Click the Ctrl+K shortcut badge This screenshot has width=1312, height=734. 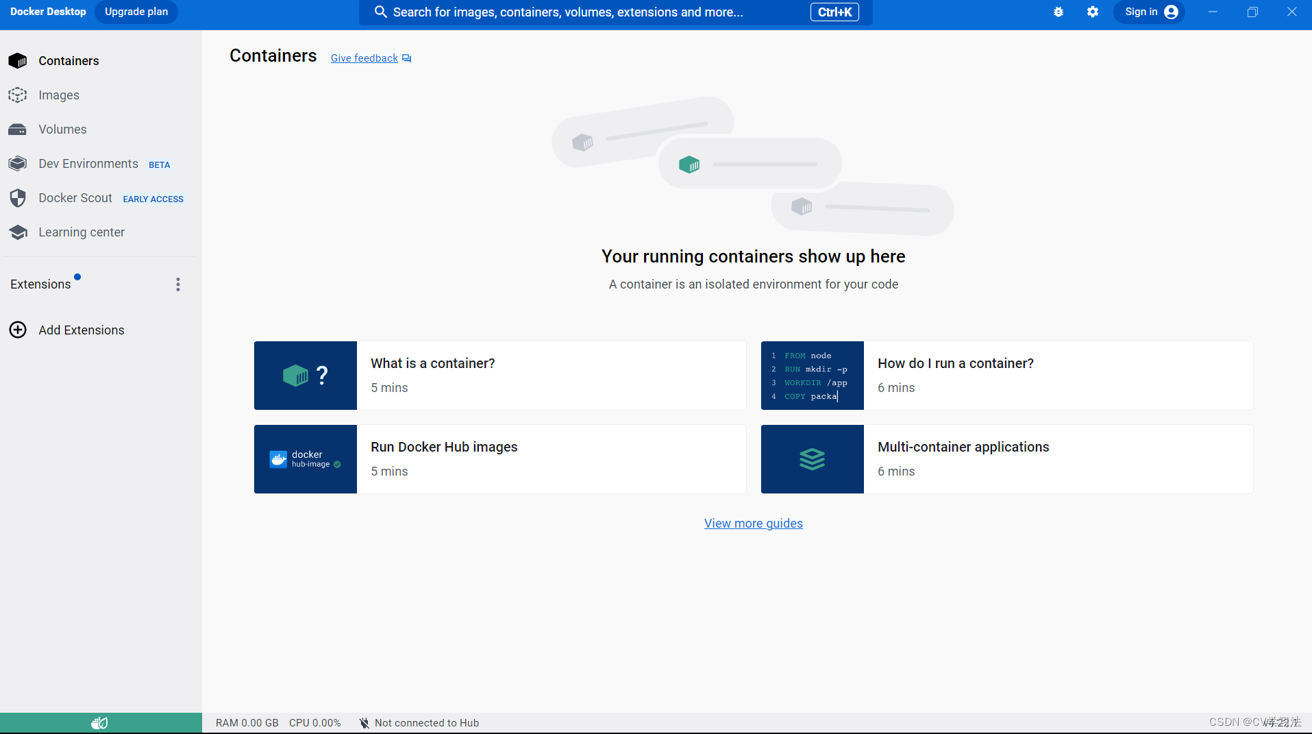coord(834,12)
